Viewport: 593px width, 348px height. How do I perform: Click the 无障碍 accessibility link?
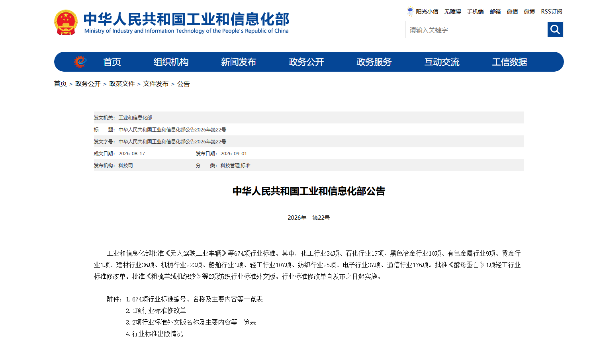452,12
